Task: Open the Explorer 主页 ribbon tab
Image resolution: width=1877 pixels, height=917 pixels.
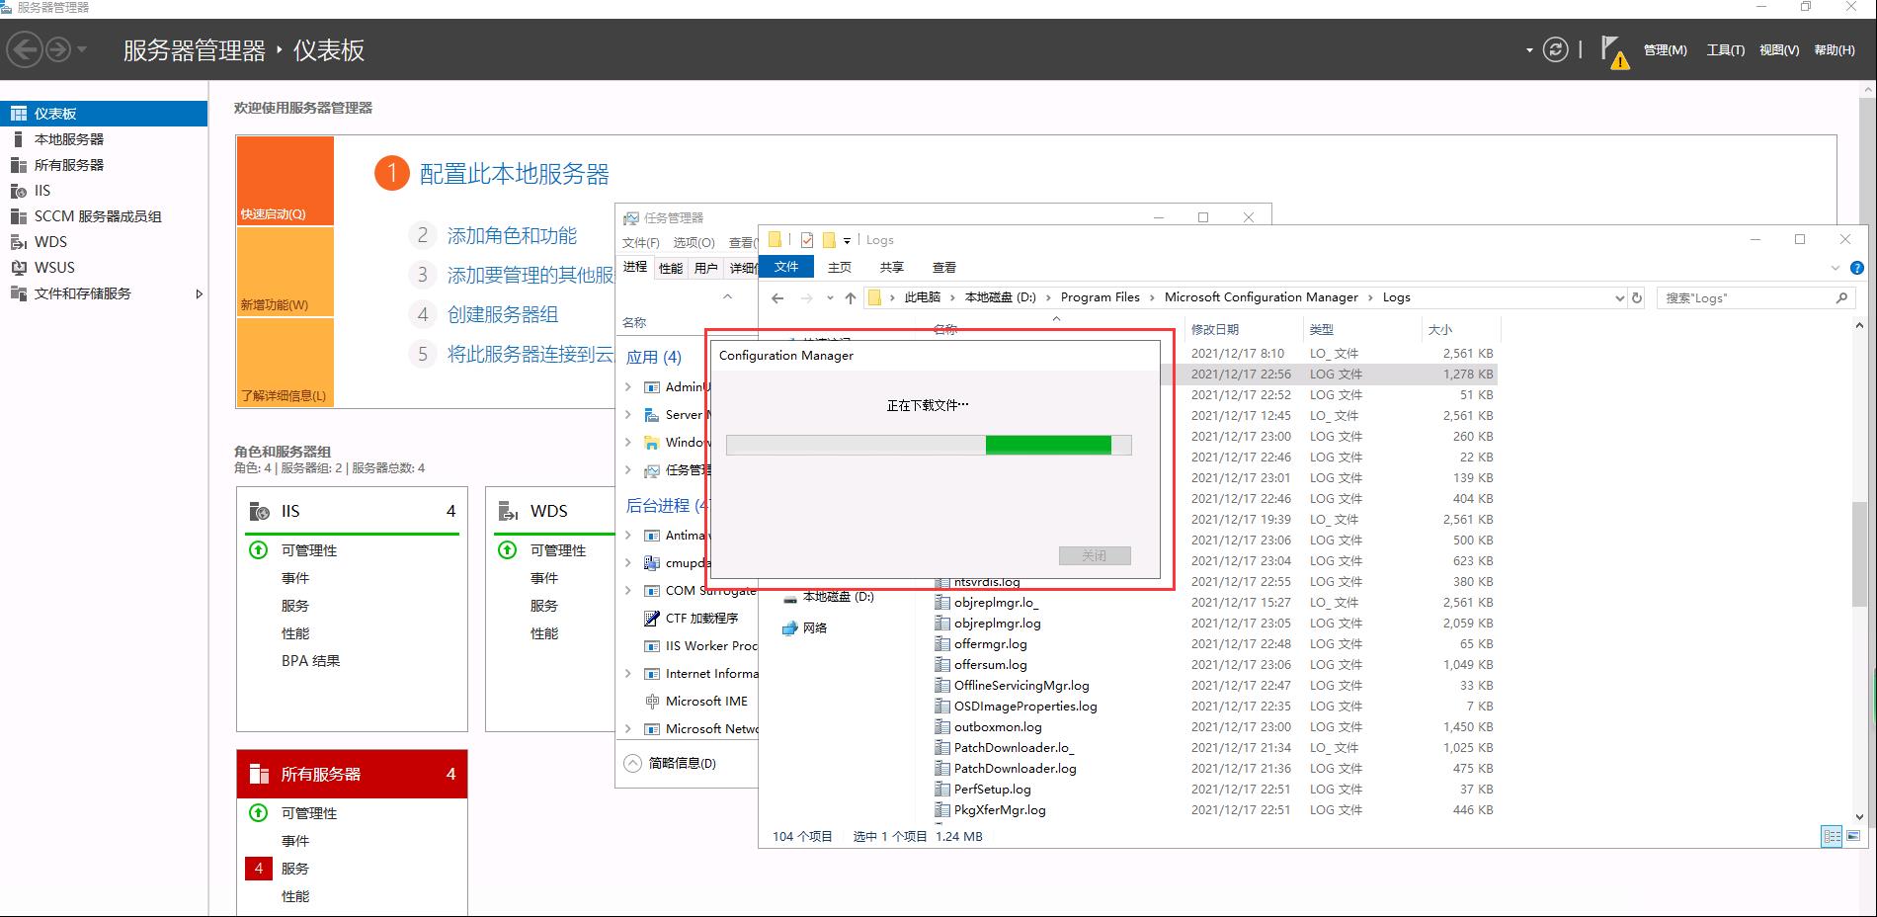Action: coord(839,268)
